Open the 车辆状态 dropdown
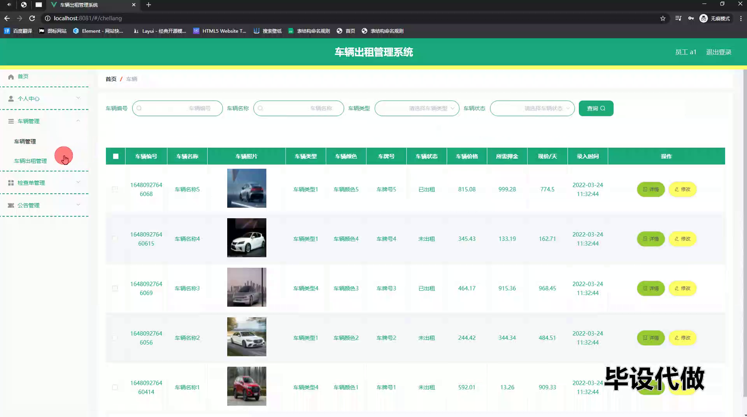Screen dimensions: 747x417 532,109
